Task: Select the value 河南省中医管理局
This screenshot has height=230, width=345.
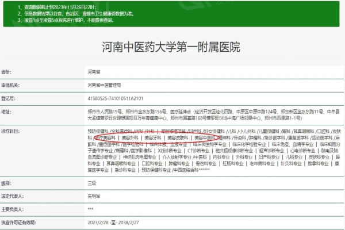Action: coord(104,85)
